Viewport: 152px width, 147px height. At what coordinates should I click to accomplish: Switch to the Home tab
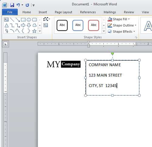tap(27, 12)
